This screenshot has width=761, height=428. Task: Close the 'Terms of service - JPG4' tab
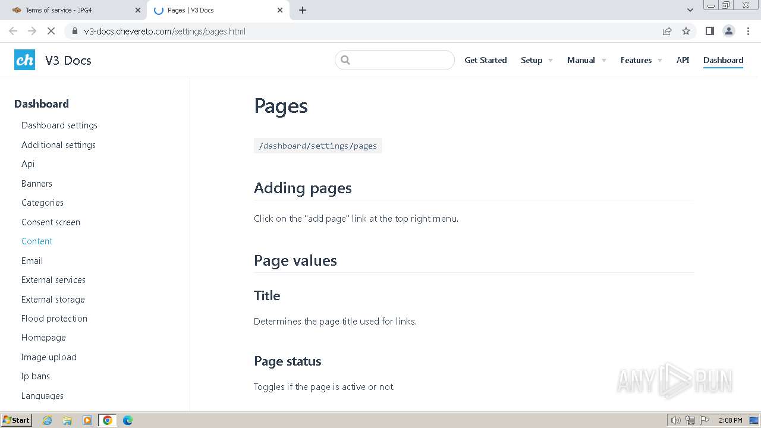138,10
